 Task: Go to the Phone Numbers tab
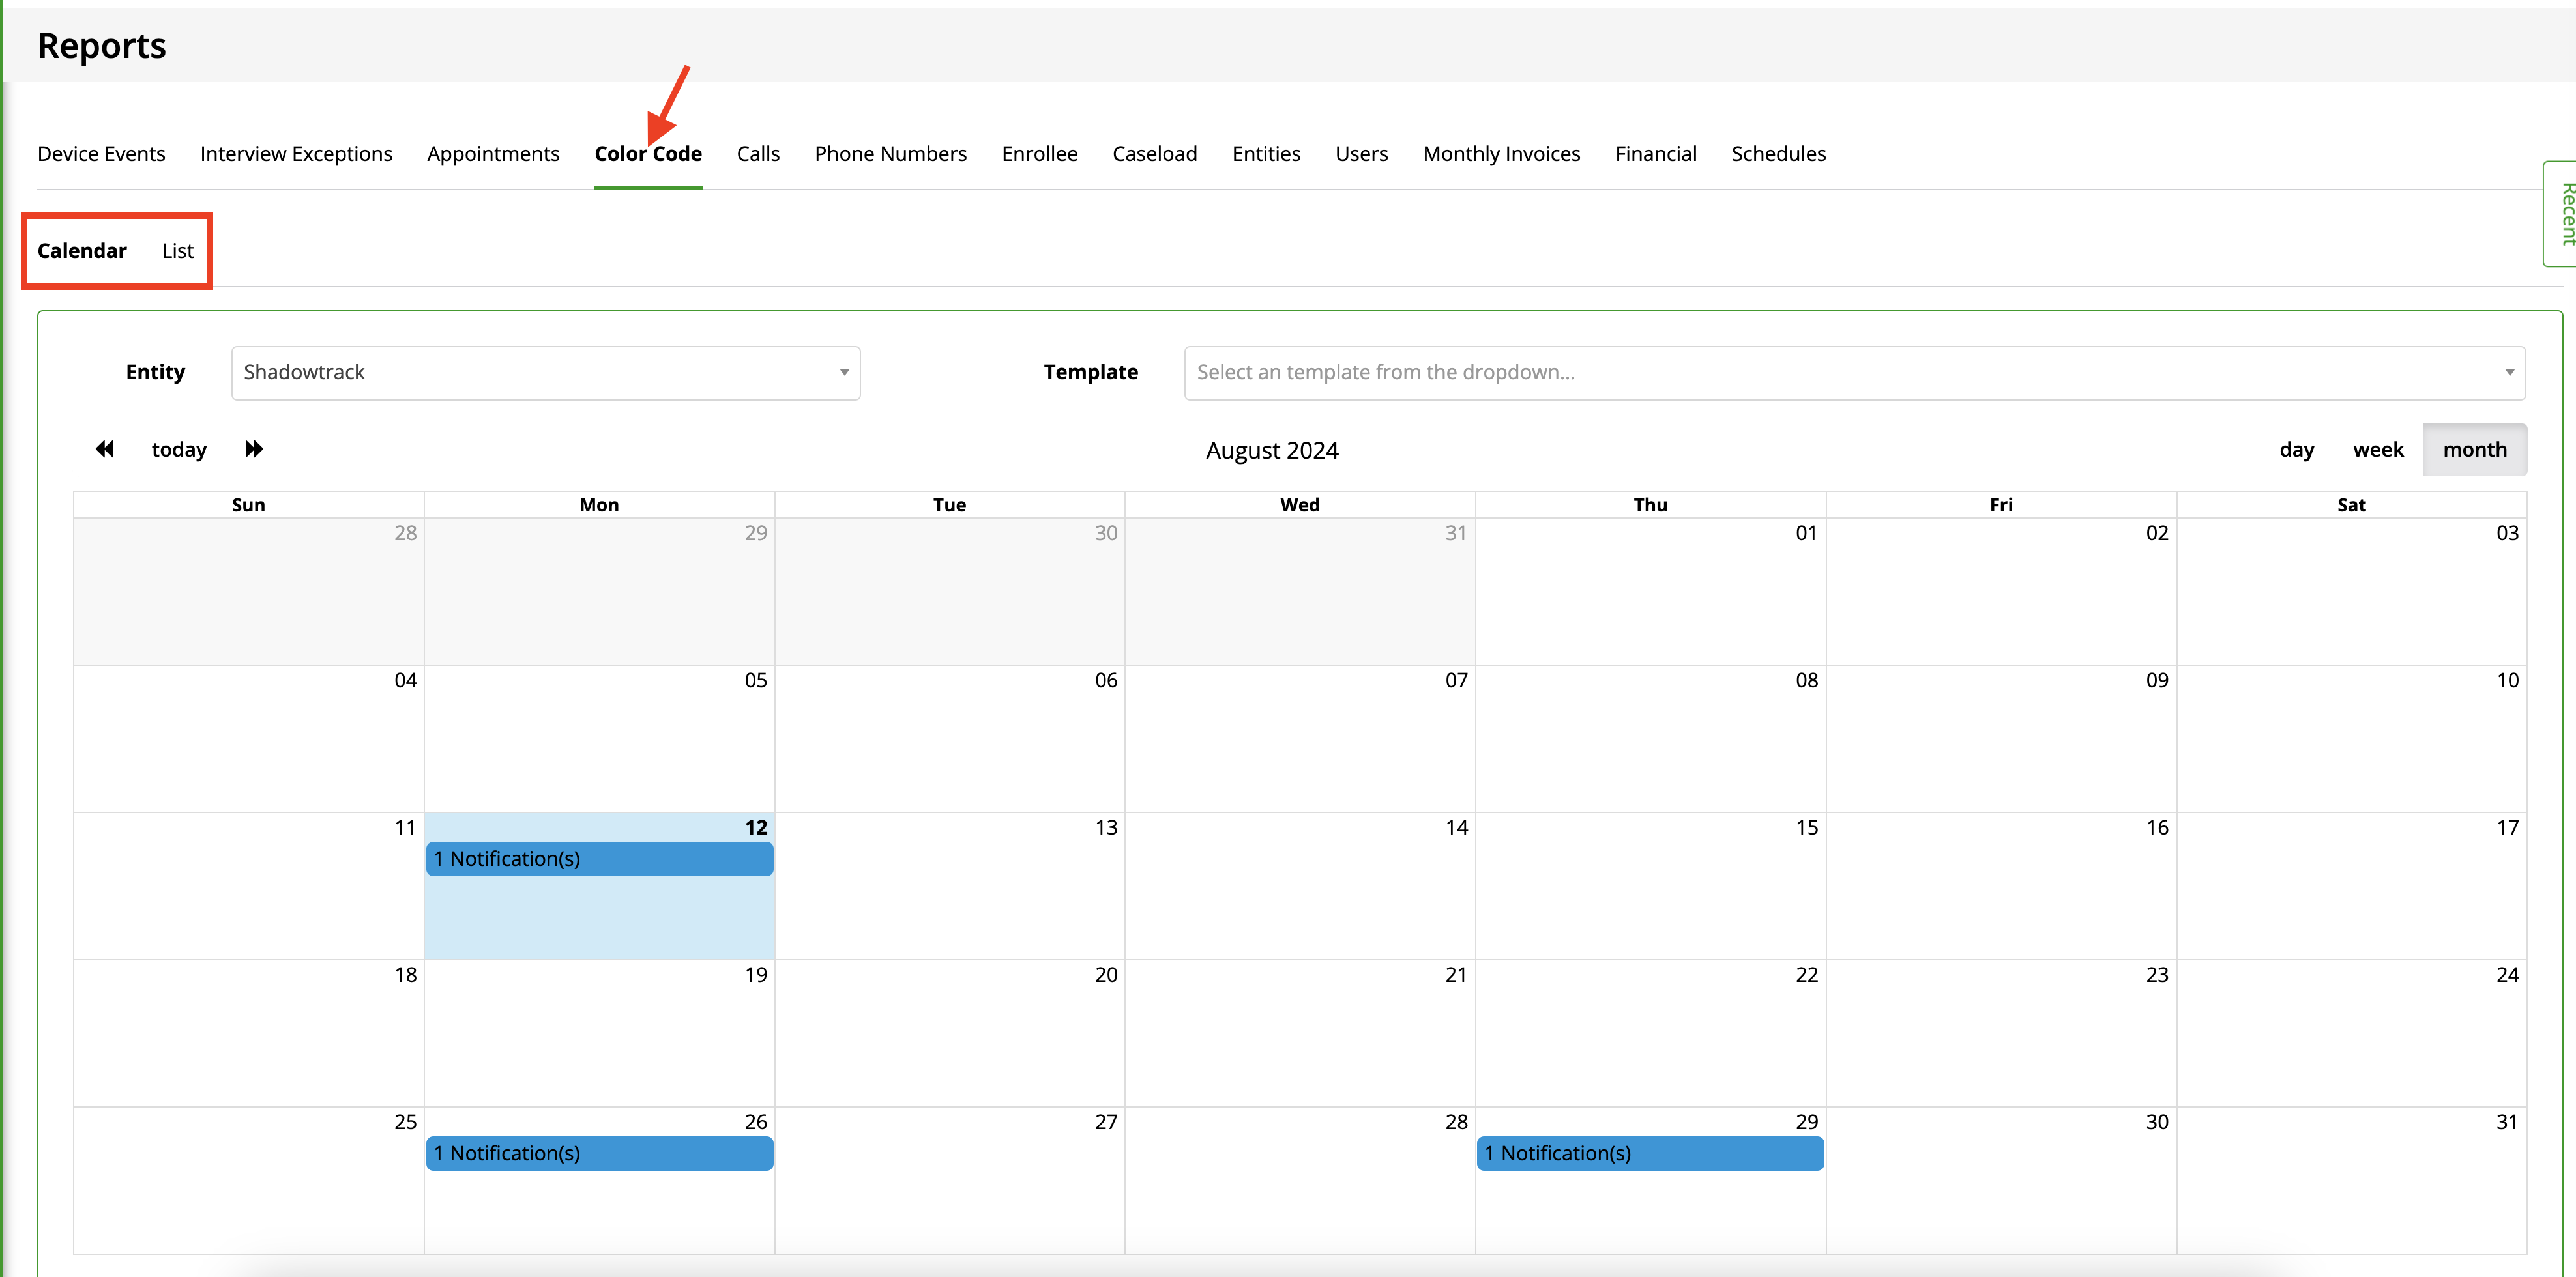(890, 154)
